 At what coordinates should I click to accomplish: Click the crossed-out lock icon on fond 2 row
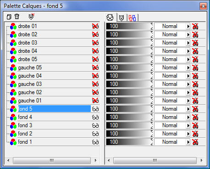(195, 134)
